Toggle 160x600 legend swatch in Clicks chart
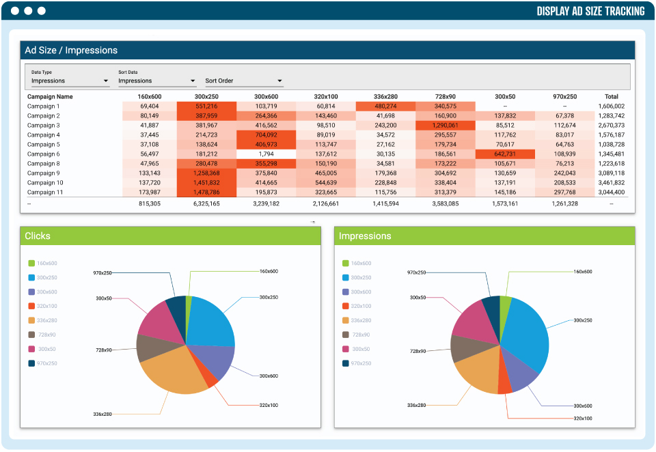This screenshot has width=656, height=452. tap(31, 264)
